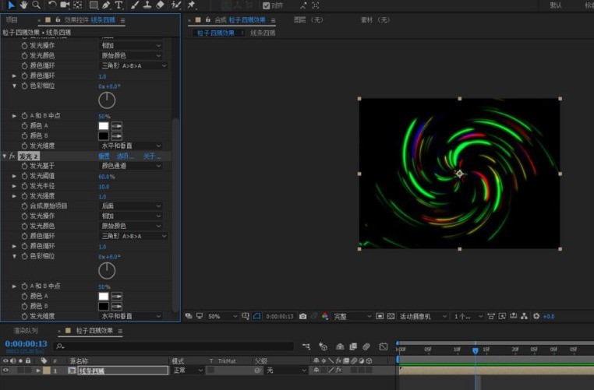
Task: Hide the 线条四溅 layer with eye icon
Action: pos(5,371)
